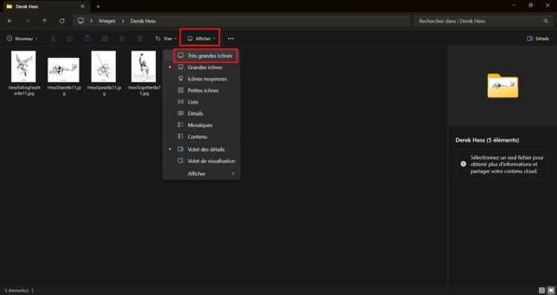Image resolution: width=557 pixels, height=295 pixels.
Task: Click the search magnifier icon
Action: pyautogui.click(x=546, y=21)
